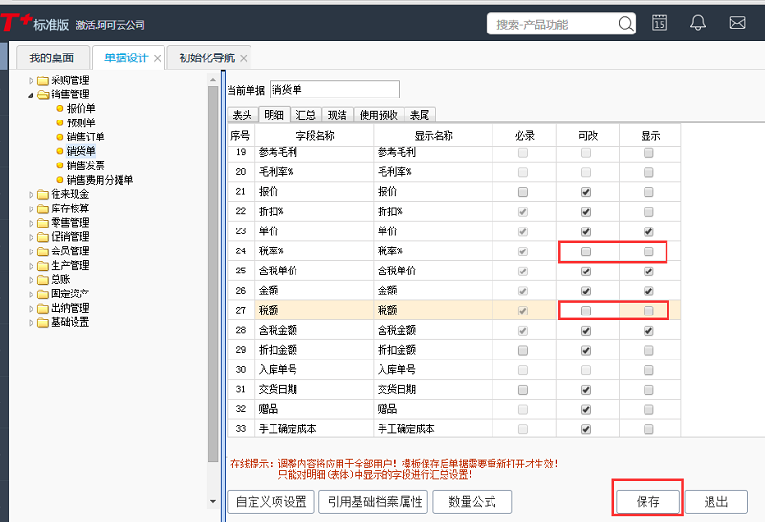This screenshot has width=765, height=522.
Task: Click the bullet icon beside 销售发票
Action: coord(60,165)
